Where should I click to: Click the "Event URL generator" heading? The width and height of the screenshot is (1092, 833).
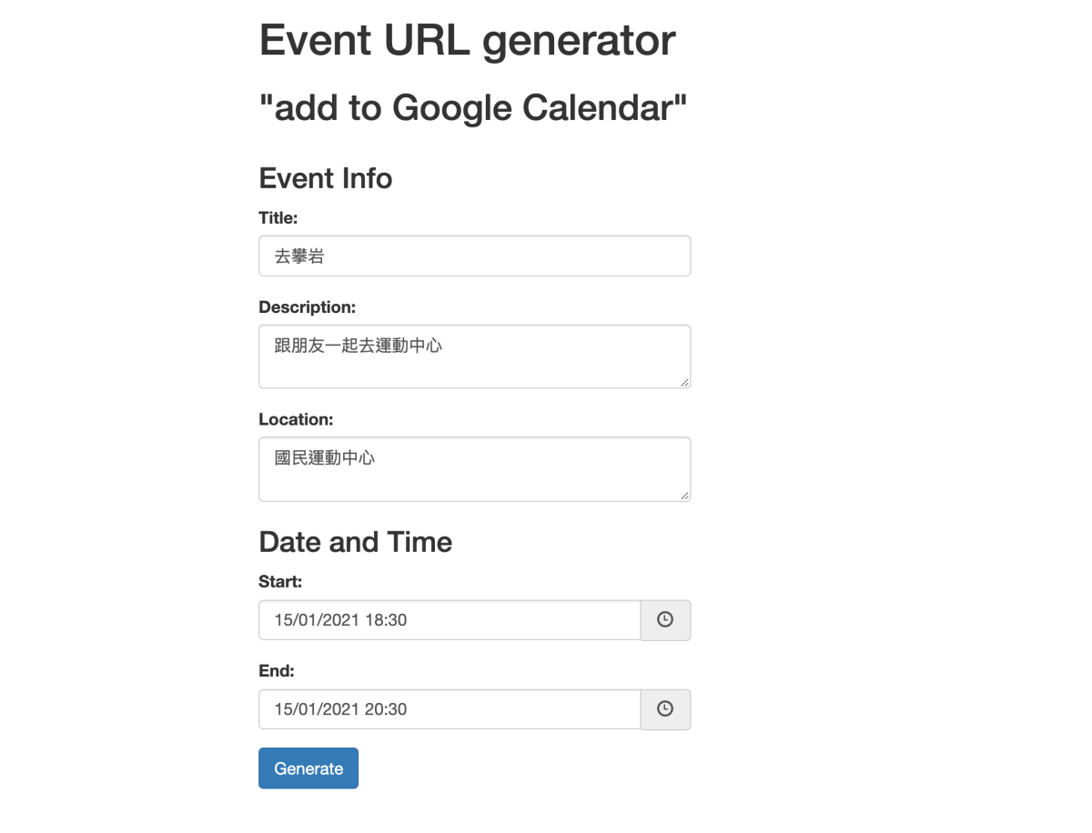467,41
